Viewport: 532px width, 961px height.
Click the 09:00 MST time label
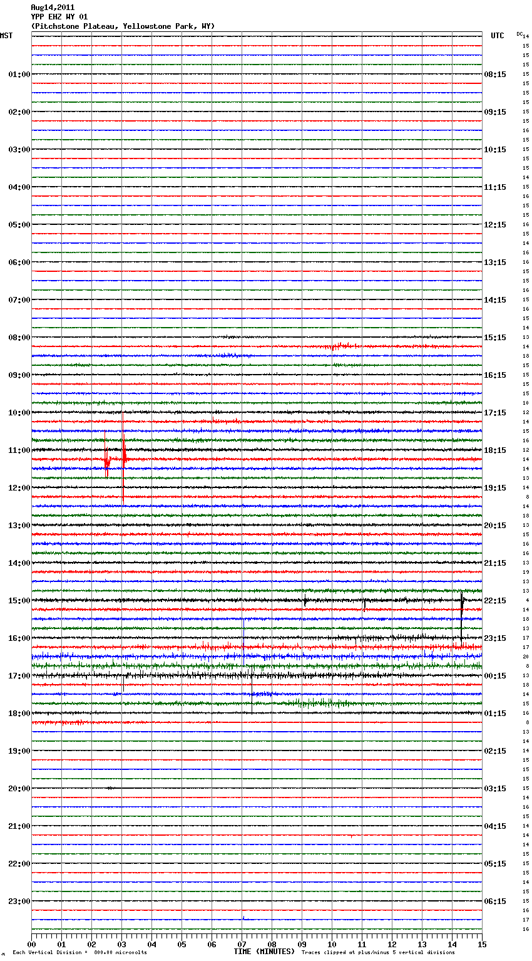pyautogui.click(x=19, y=375)
